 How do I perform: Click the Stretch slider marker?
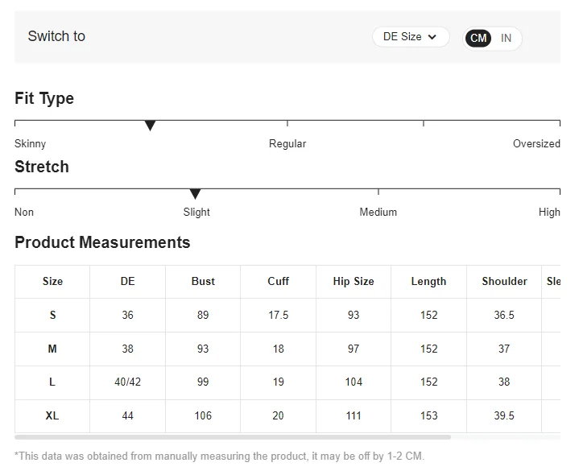195,194
